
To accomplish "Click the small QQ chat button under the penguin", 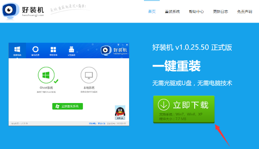I will [x=120, y=118].
